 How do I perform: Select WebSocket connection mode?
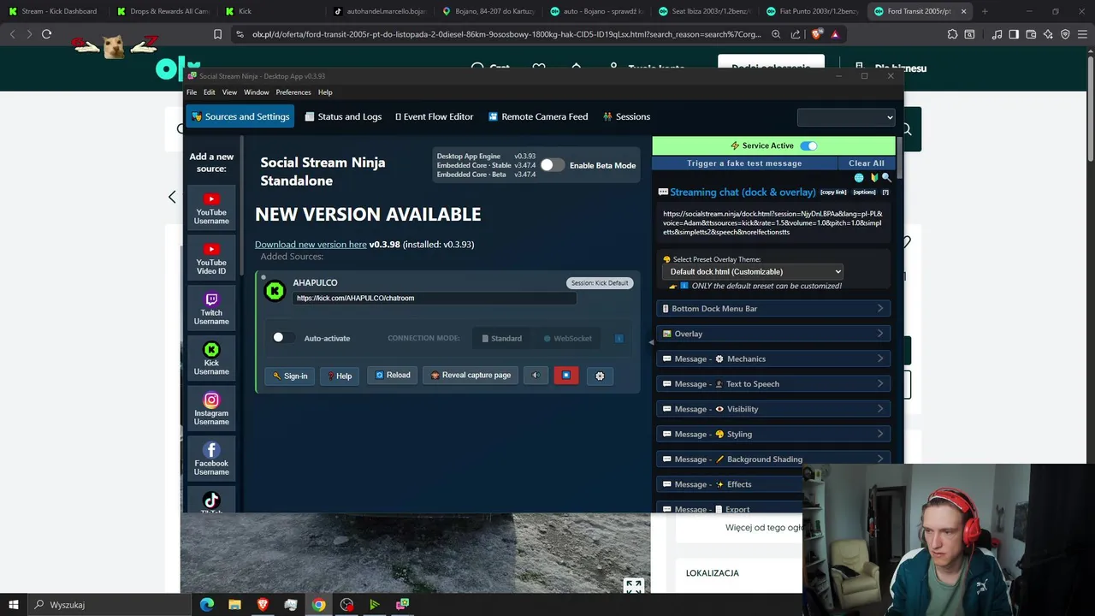[x=567, y=339]
